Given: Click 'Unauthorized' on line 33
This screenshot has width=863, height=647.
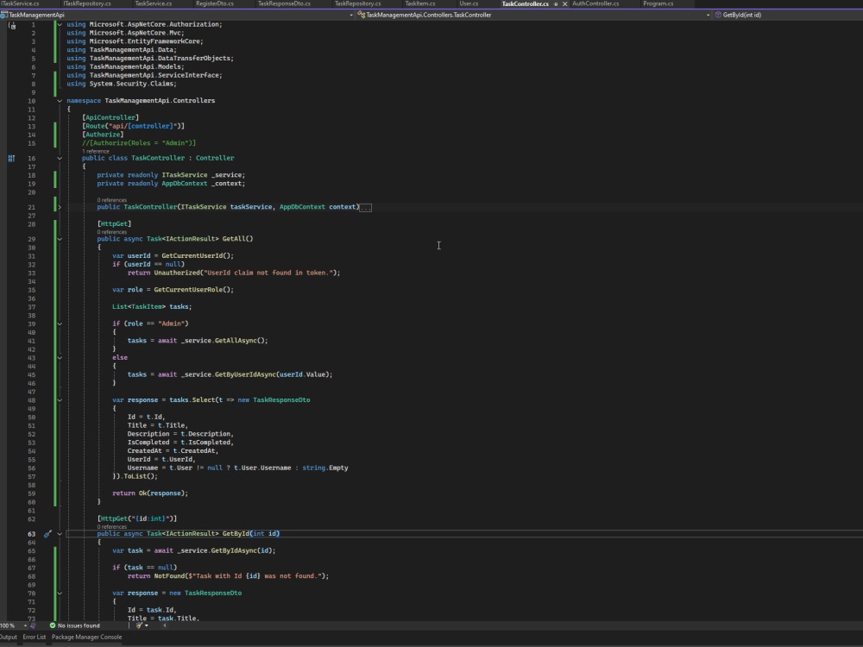Looking at the screenshot, I should coord(177,273).
